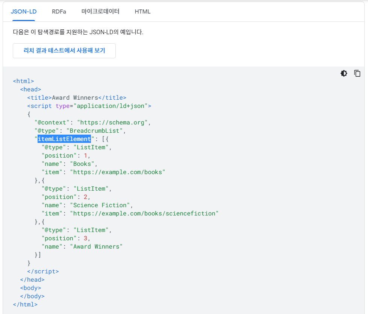
Task: Open the 마이크로데이터 tab
Action: coord(100,11)
